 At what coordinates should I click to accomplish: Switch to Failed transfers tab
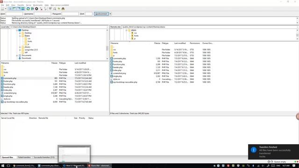tap(24, 158)
